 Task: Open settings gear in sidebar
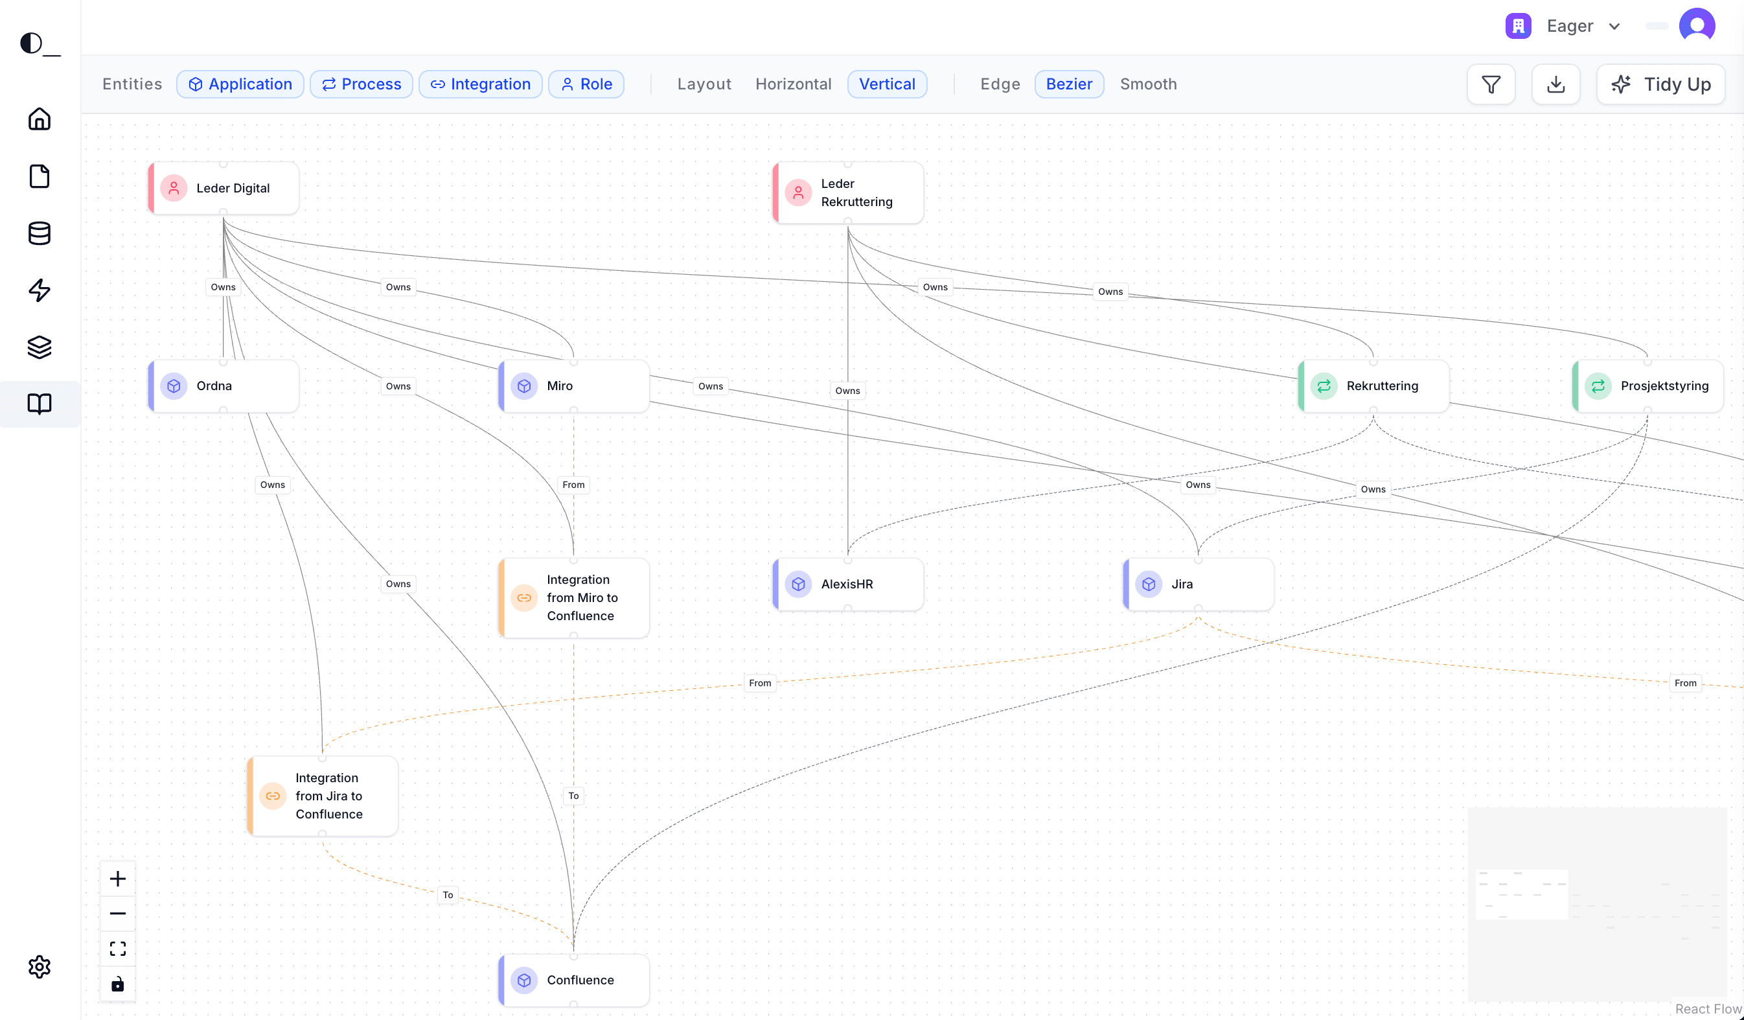coord(40,967)
